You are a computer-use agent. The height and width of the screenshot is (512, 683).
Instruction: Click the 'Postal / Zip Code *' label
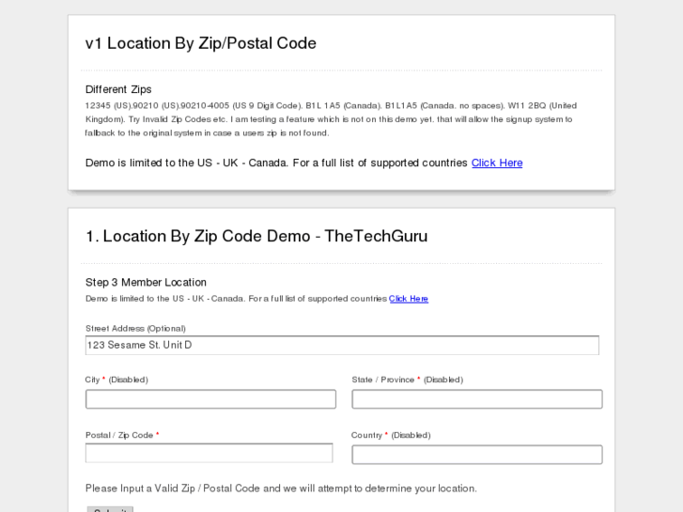(122, 435)
